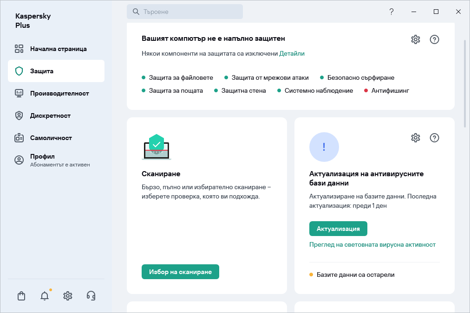Open protection status card settings gear

point(415,39)
